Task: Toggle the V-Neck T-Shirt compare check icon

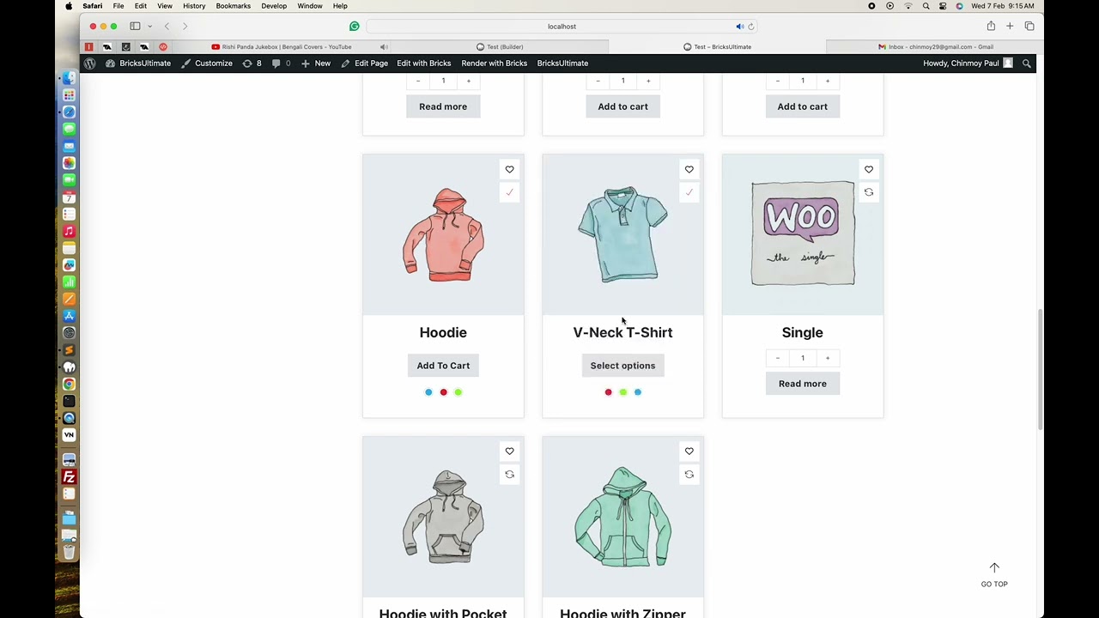Action: [x=689, y=192]
